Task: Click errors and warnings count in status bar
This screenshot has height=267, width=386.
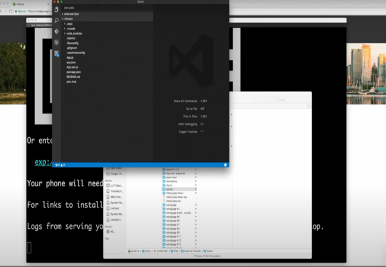Action: [61, 165]
